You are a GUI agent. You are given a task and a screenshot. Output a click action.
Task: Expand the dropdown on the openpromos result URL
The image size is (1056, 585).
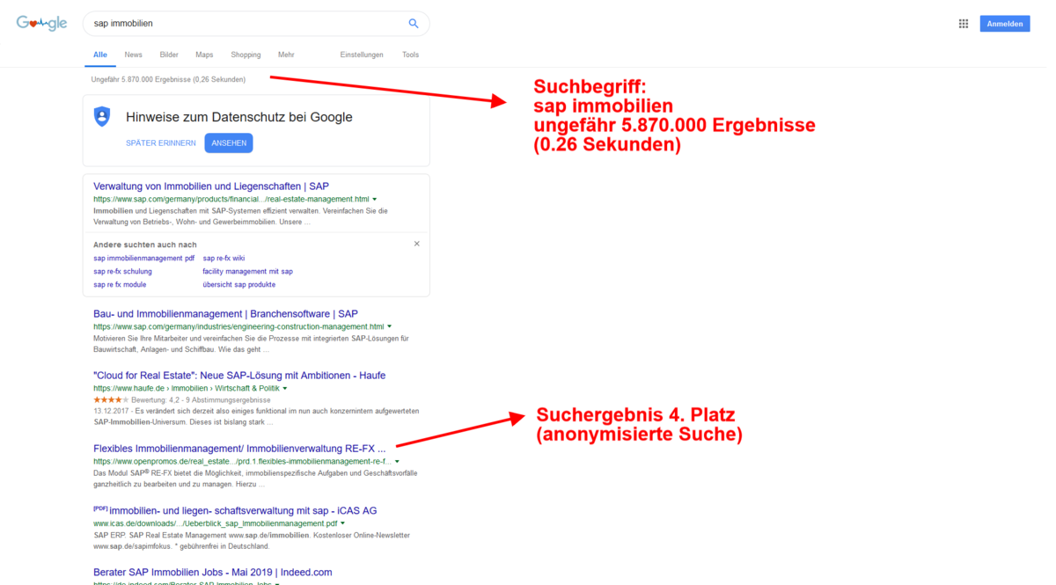coord(397,461)
